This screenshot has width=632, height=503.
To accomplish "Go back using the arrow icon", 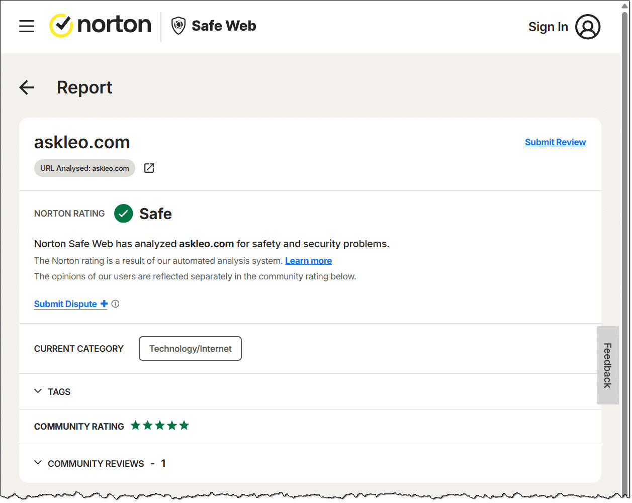I will point(27,87).
